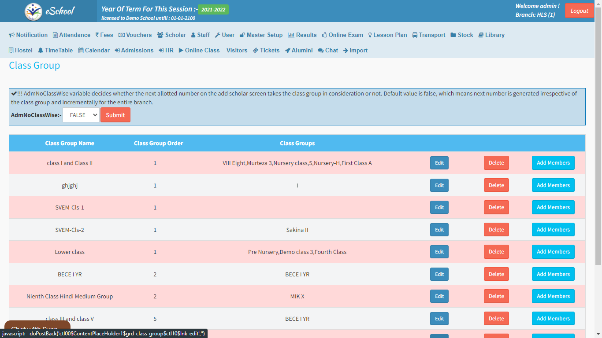Viewport: 602px width, 338px height.
Task: Click the eSchool logo icon
Action: (33, 11)
